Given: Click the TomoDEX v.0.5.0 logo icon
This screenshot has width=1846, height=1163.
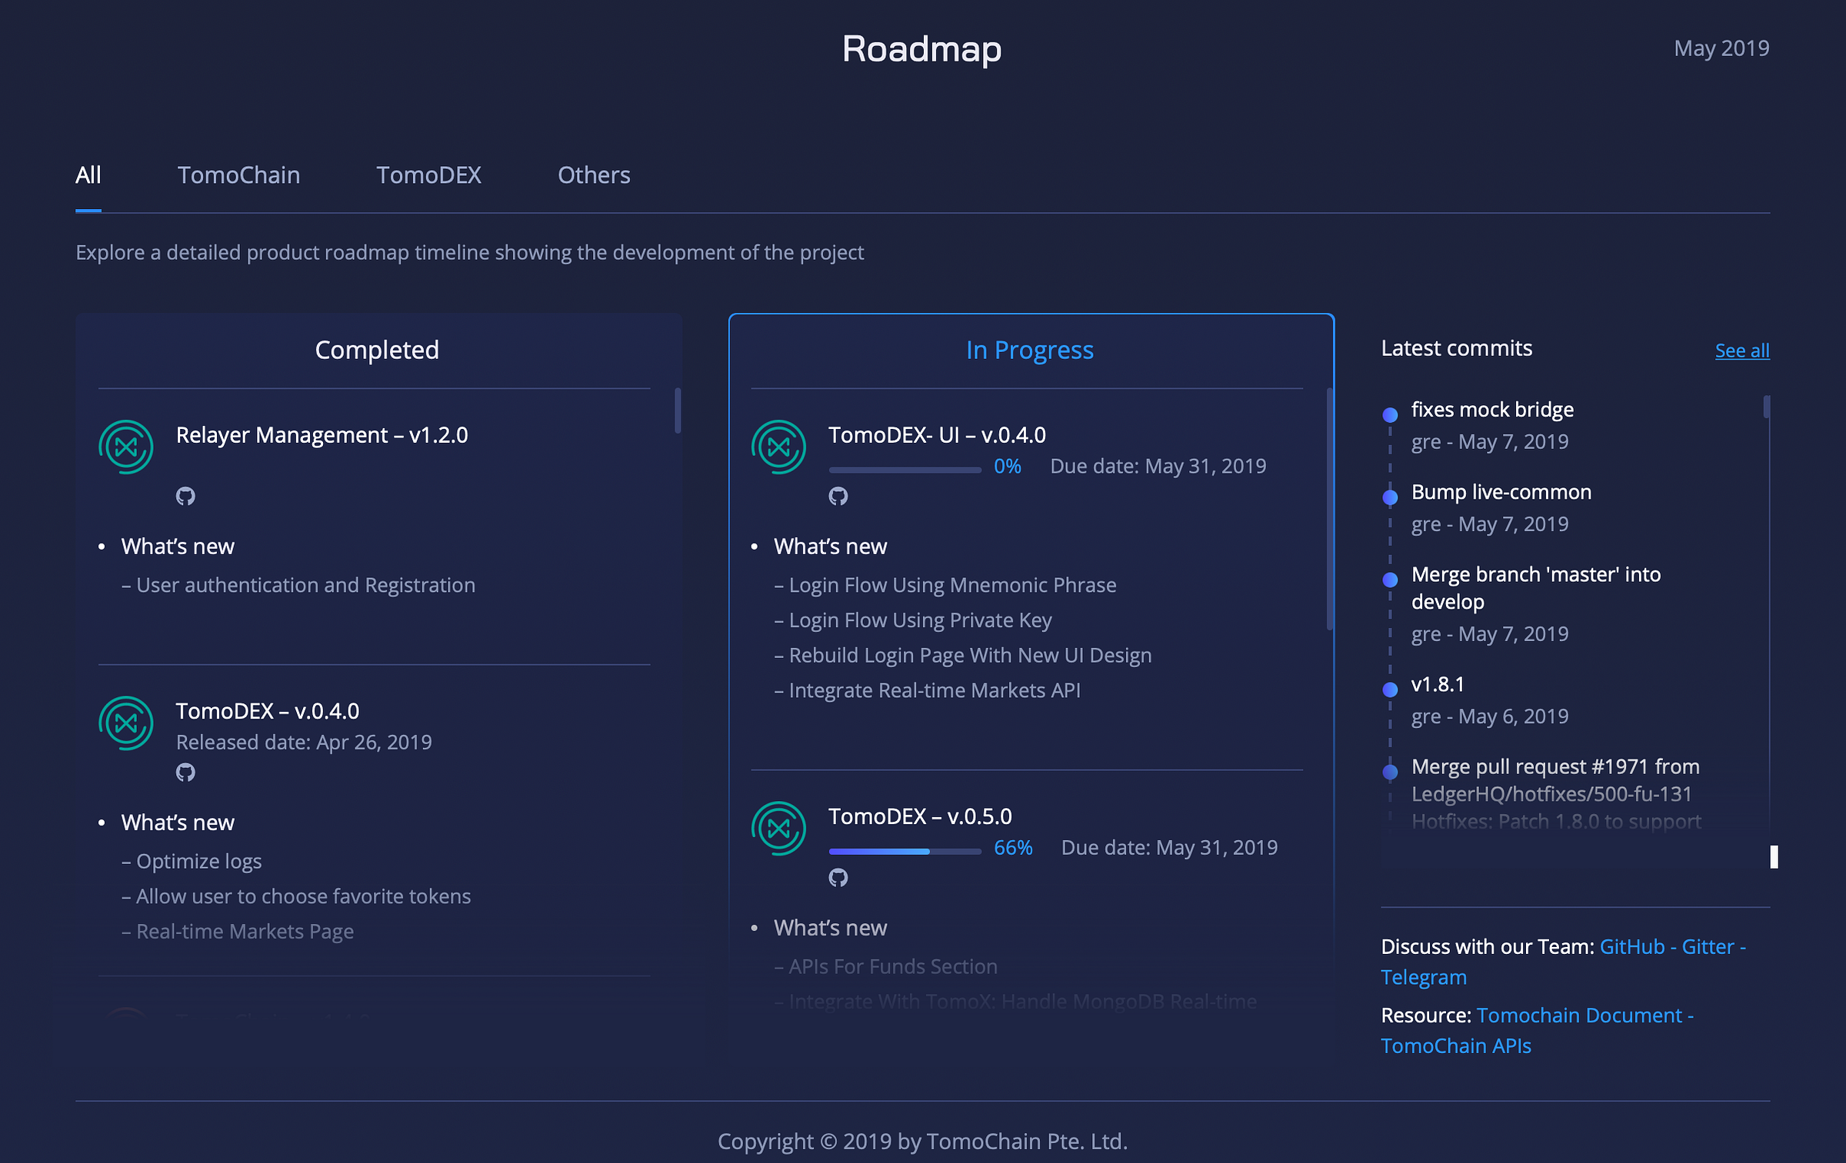Looking at the screenshot, I should pyautogui.click(x=778, y=828).
